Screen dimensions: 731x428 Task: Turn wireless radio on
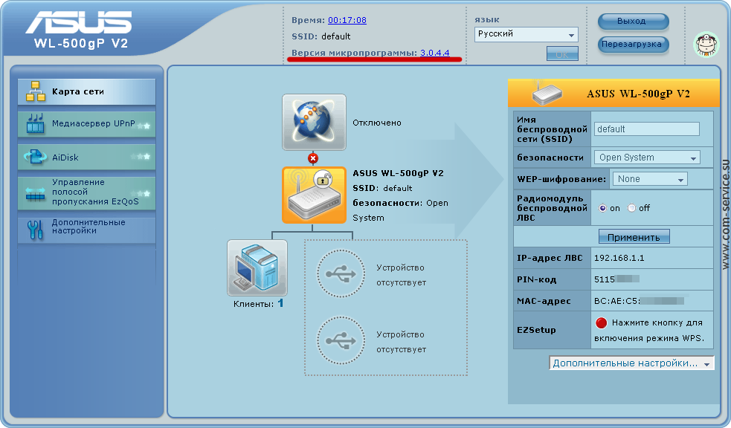602,208
